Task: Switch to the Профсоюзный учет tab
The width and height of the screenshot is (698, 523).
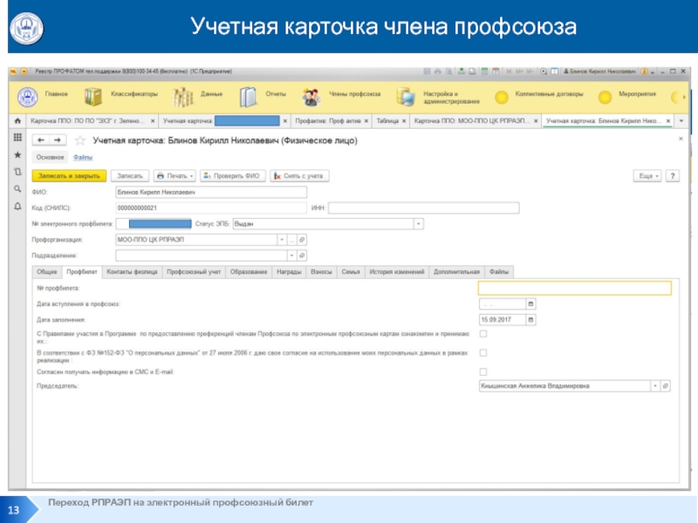Action: click(194, 272)
